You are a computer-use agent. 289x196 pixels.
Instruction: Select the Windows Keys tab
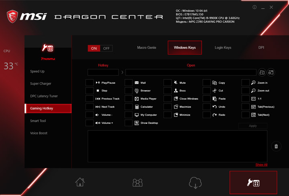pos(185,47)
